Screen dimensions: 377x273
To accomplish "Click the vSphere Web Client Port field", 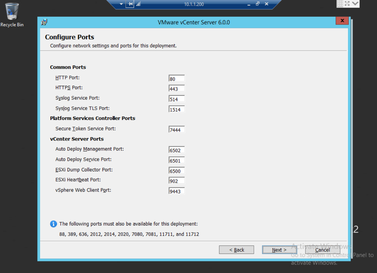I will (x=177, y=191).
